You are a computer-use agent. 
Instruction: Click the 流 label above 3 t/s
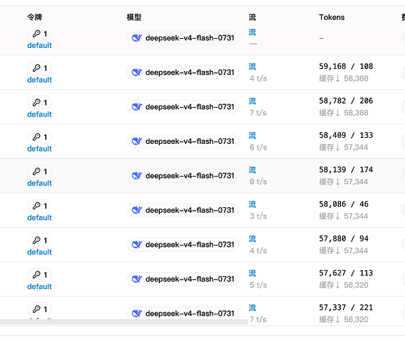[252, 205]
